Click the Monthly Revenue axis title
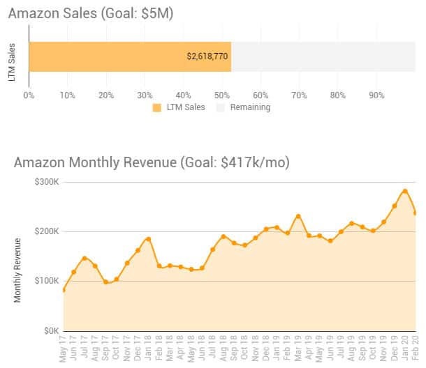This screenshot has height=368, width=426. [x=18, y=270]
